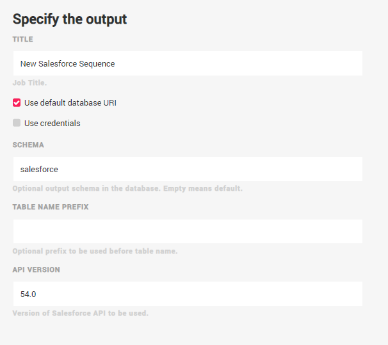Viewport: 388px width, 345px height.
Task: Click the Salesforce API version hint text
Action: [81, 313]
